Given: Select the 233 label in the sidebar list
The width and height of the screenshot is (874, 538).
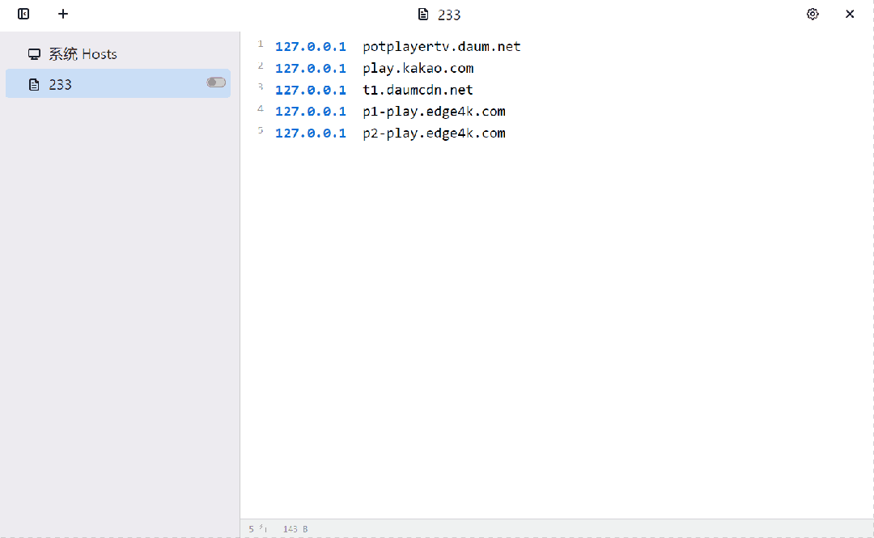Looking at the screenshot, I should coord(61,84).
